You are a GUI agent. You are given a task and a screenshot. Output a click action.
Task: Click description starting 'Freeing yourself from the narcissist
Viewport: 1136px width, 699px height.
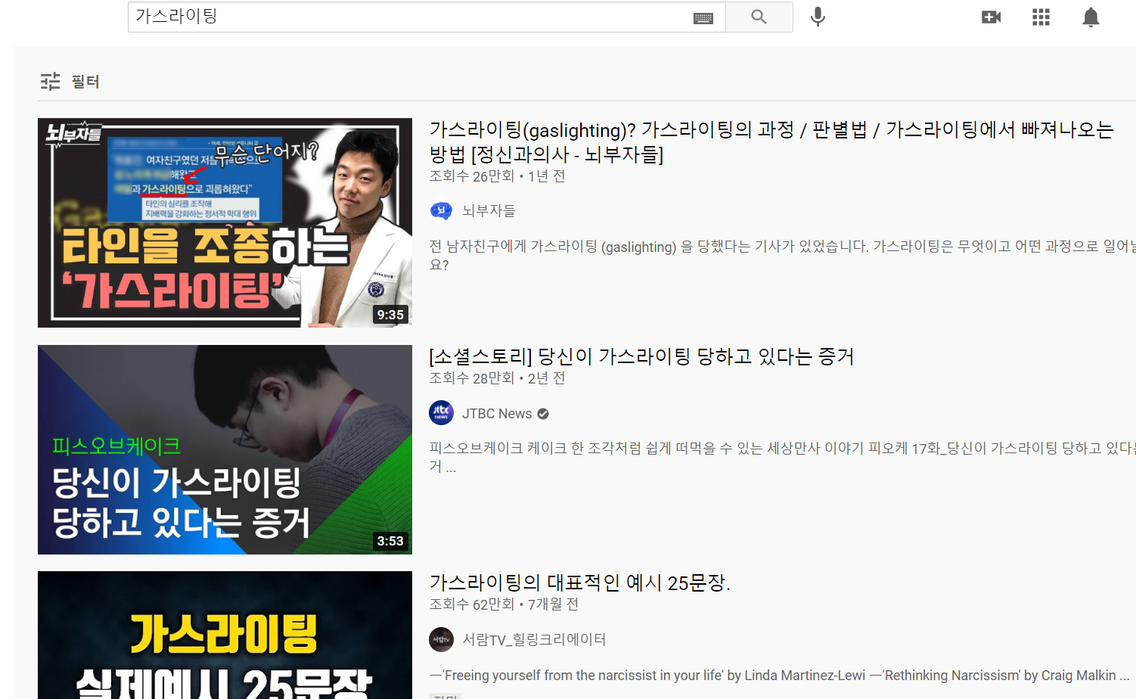click(x=779, y=676)
